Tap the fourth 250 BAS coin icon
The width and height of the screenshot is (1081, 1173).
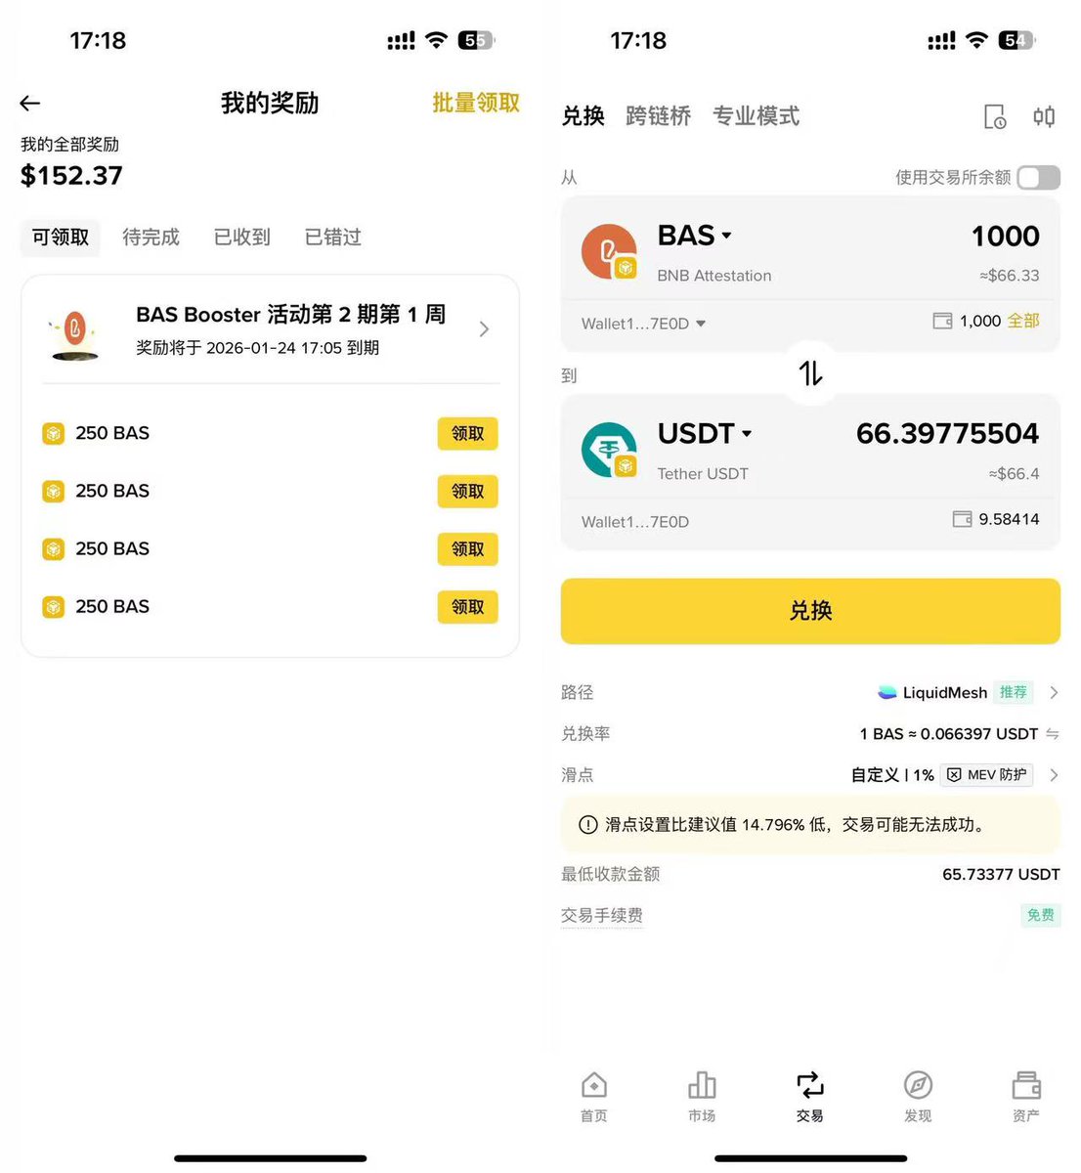click(54, 607)
